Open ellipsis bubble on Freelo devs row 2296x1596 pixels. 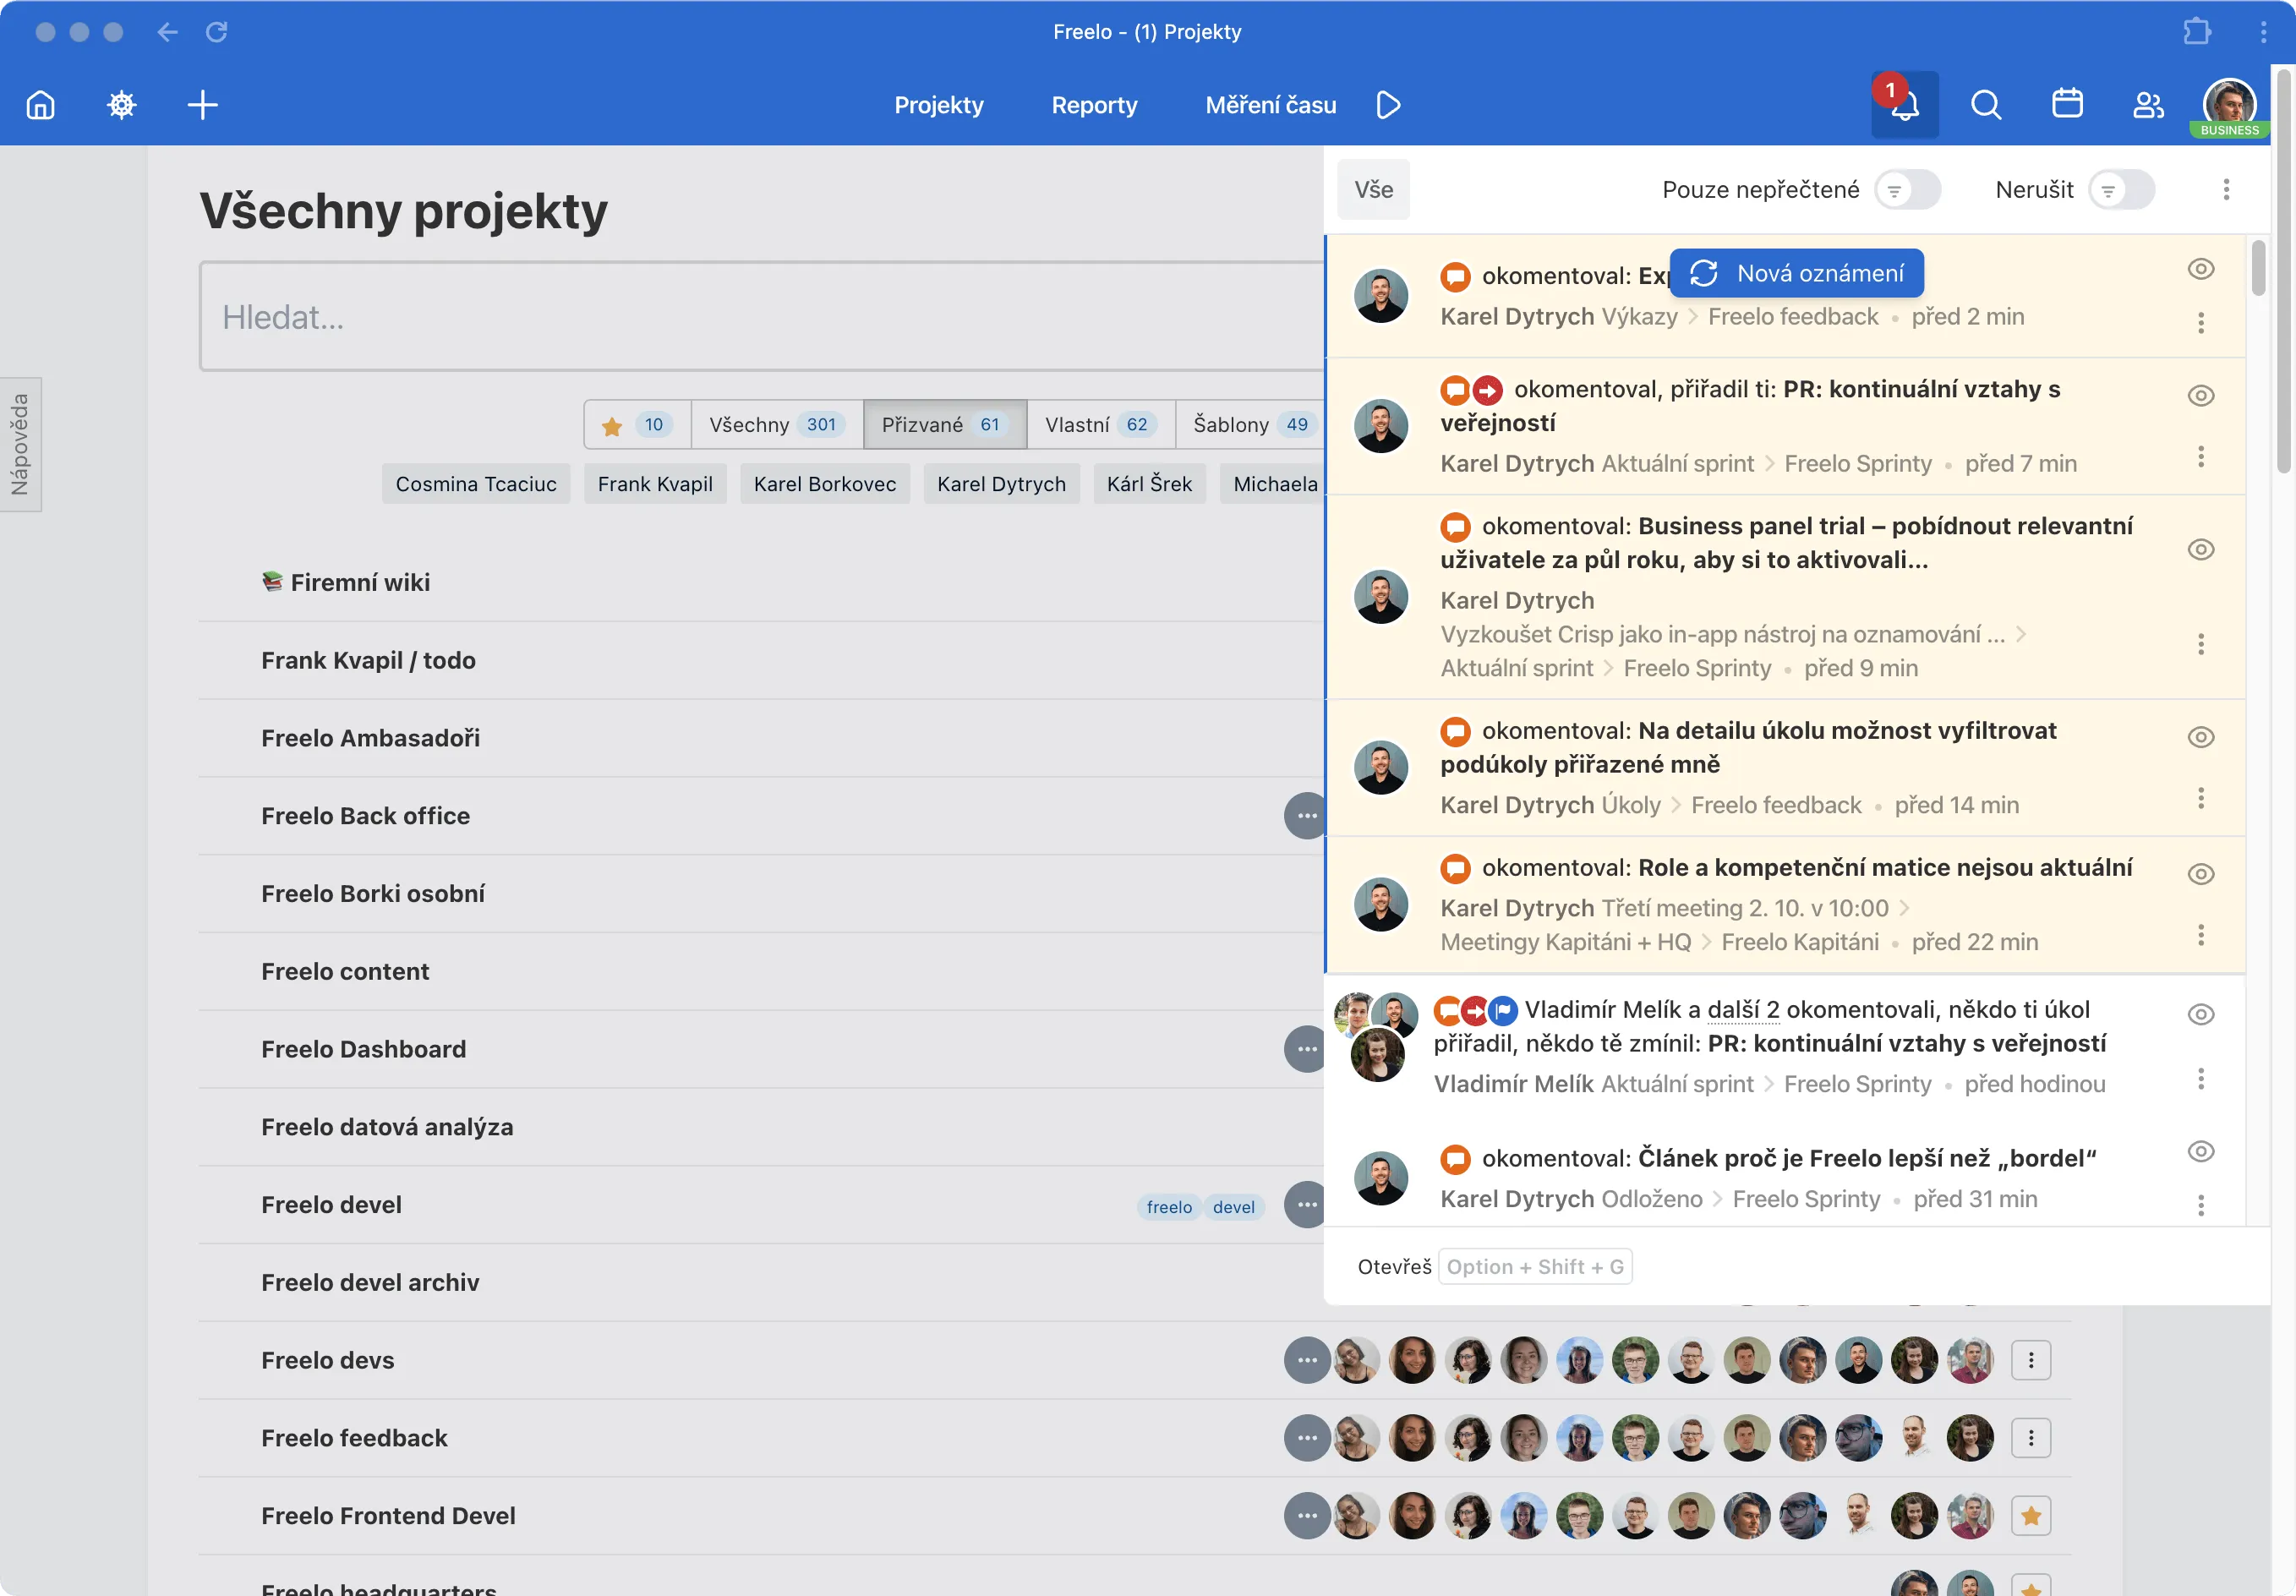coord(1306,1360)
